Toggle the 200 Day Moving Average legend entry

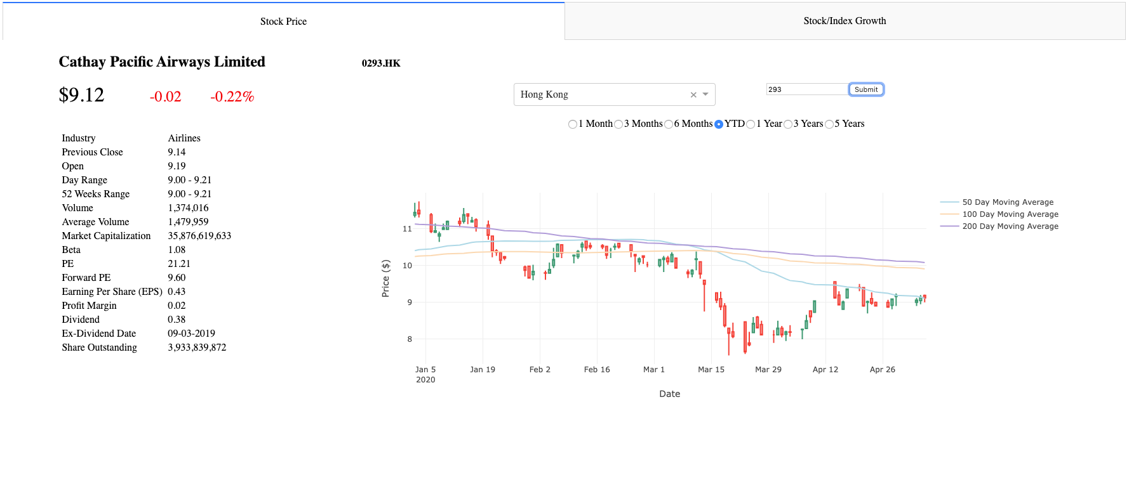[x=999, y=226]
